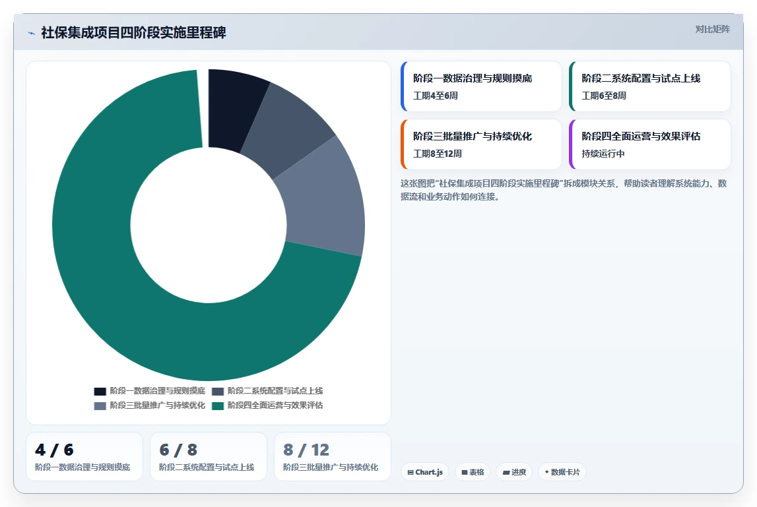
Task: Click the 表格 tag chip
Action: (x=472, y=472)
